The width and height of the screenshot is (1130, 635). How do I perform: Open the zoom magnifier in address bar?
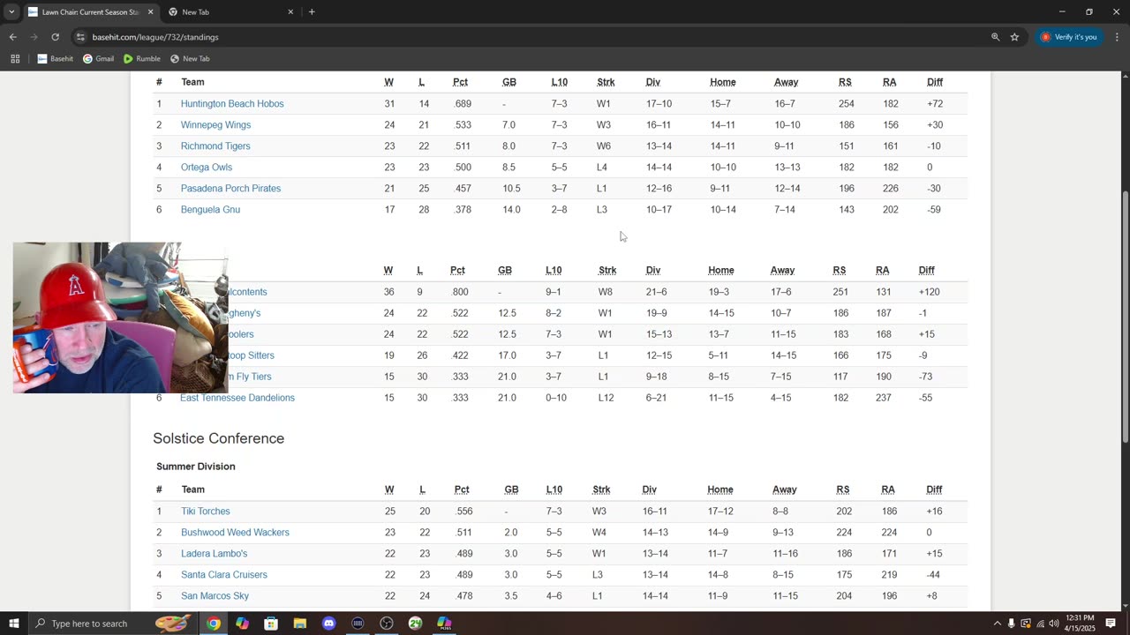click(995, 37)
